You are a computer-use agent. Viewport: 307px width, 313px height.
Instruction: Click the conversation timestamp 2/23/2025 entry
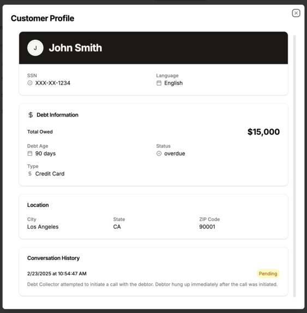57,274
